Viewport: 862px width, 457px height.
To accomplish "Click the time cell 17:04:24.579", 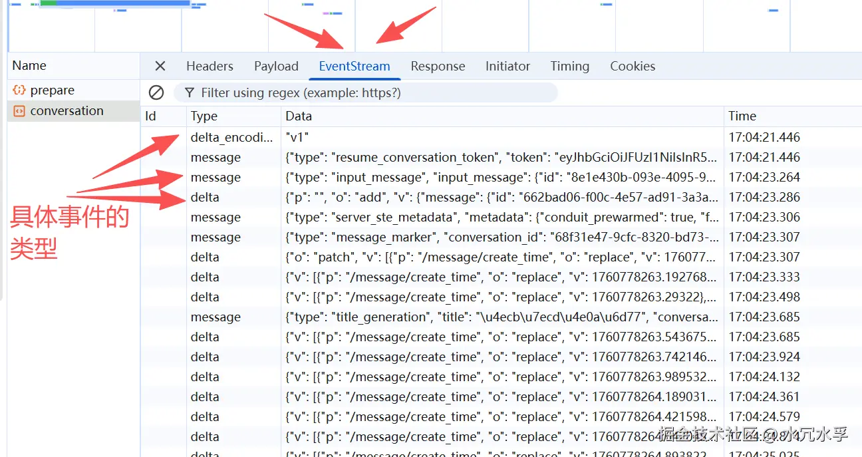I will (x=764, y=416).
